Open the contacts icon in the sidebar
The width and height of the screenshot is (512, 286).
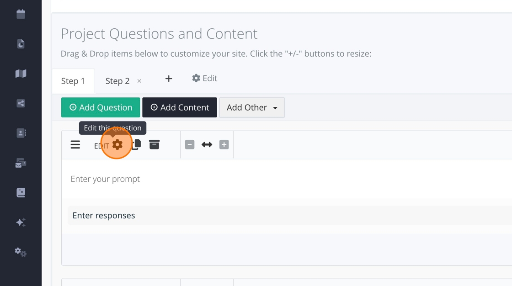[21, 133]
